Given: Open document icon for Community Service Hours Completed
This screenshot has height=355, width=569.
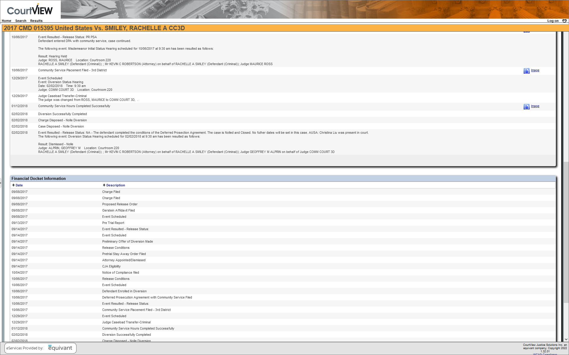Looking at the screenshot, I should pos(526,106).
